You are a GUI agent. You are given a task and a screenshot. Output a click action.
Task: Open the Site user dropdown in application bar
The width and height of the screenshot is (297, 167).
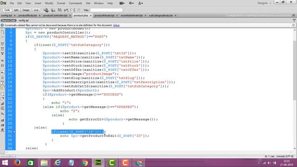tap(140, 3)
